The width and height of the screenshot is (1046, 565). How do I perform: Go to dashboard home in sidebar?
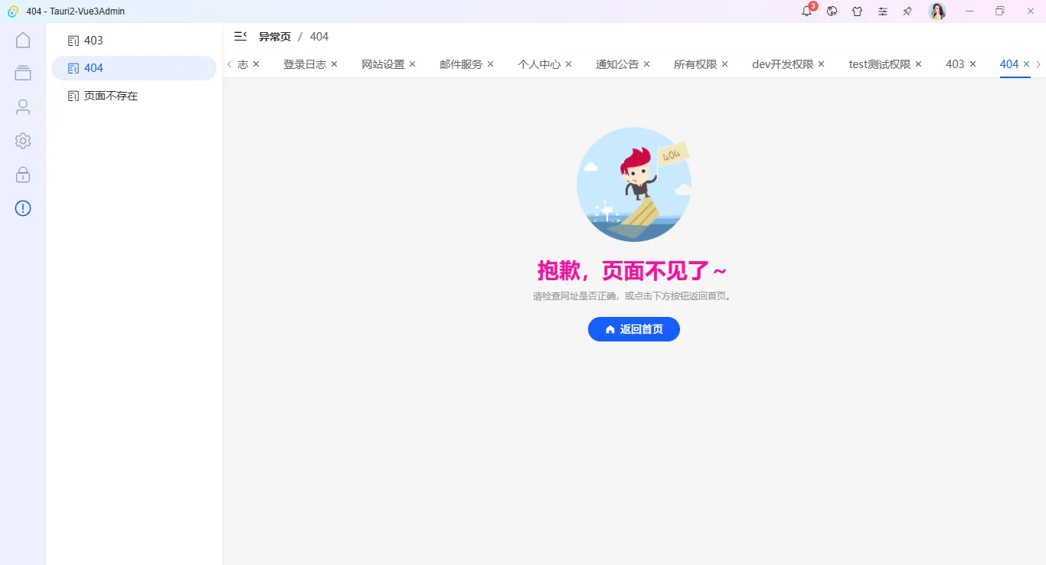(x=23, y=40)
